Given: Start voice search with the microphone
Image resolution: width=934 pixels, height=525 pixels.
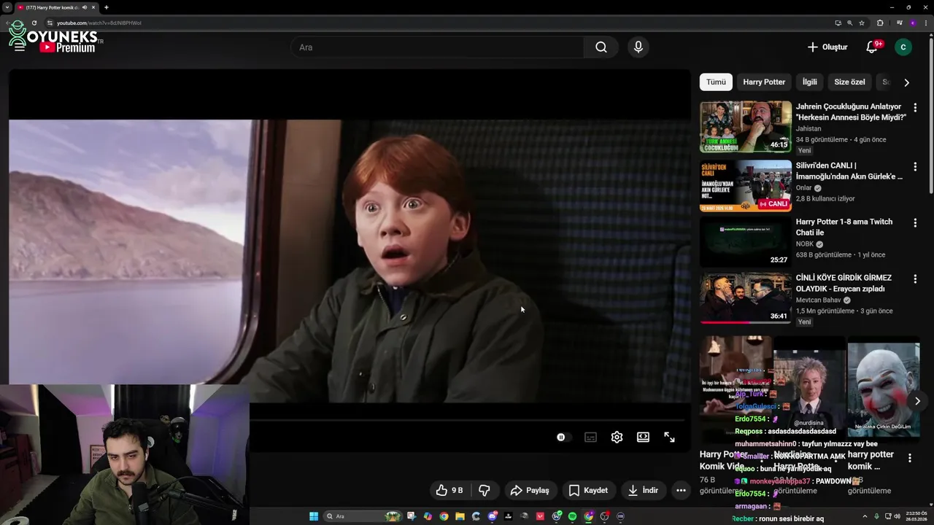Looking at the screenshot, I should 638,47.
